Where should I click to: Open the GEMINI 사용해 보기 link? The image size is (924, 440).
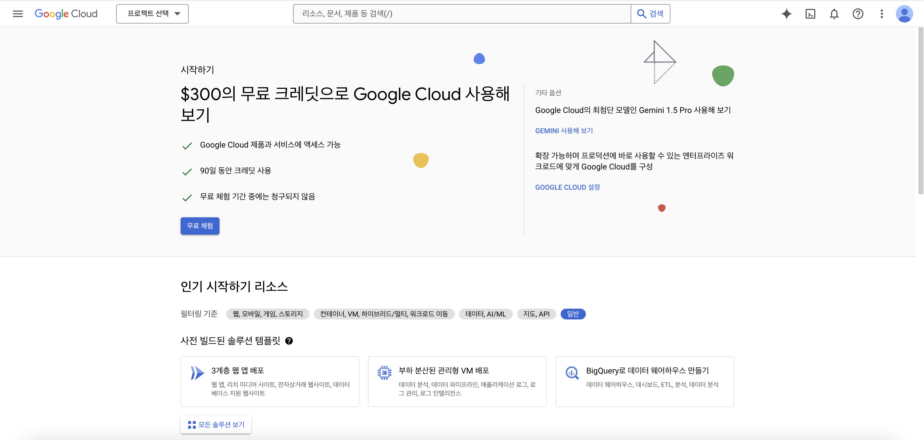point(564,131)
